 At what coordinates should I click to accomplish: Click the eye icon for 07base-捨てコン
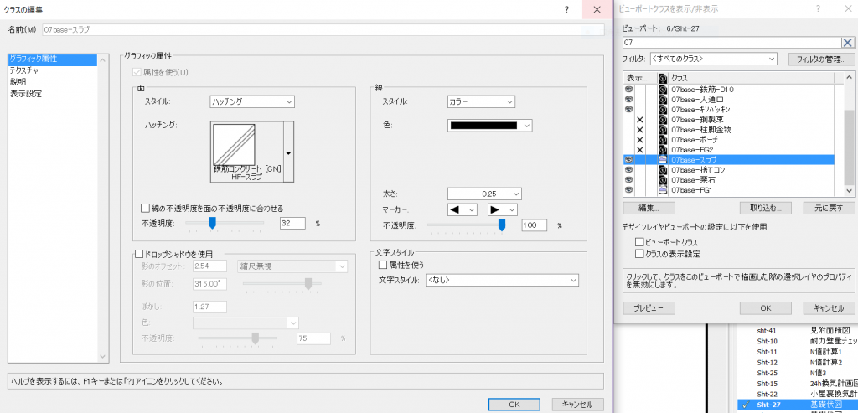pyautogui.click(x=628, y=169)
